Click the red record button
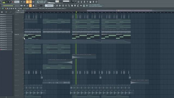174x98 pixels. tap(13, 2)
